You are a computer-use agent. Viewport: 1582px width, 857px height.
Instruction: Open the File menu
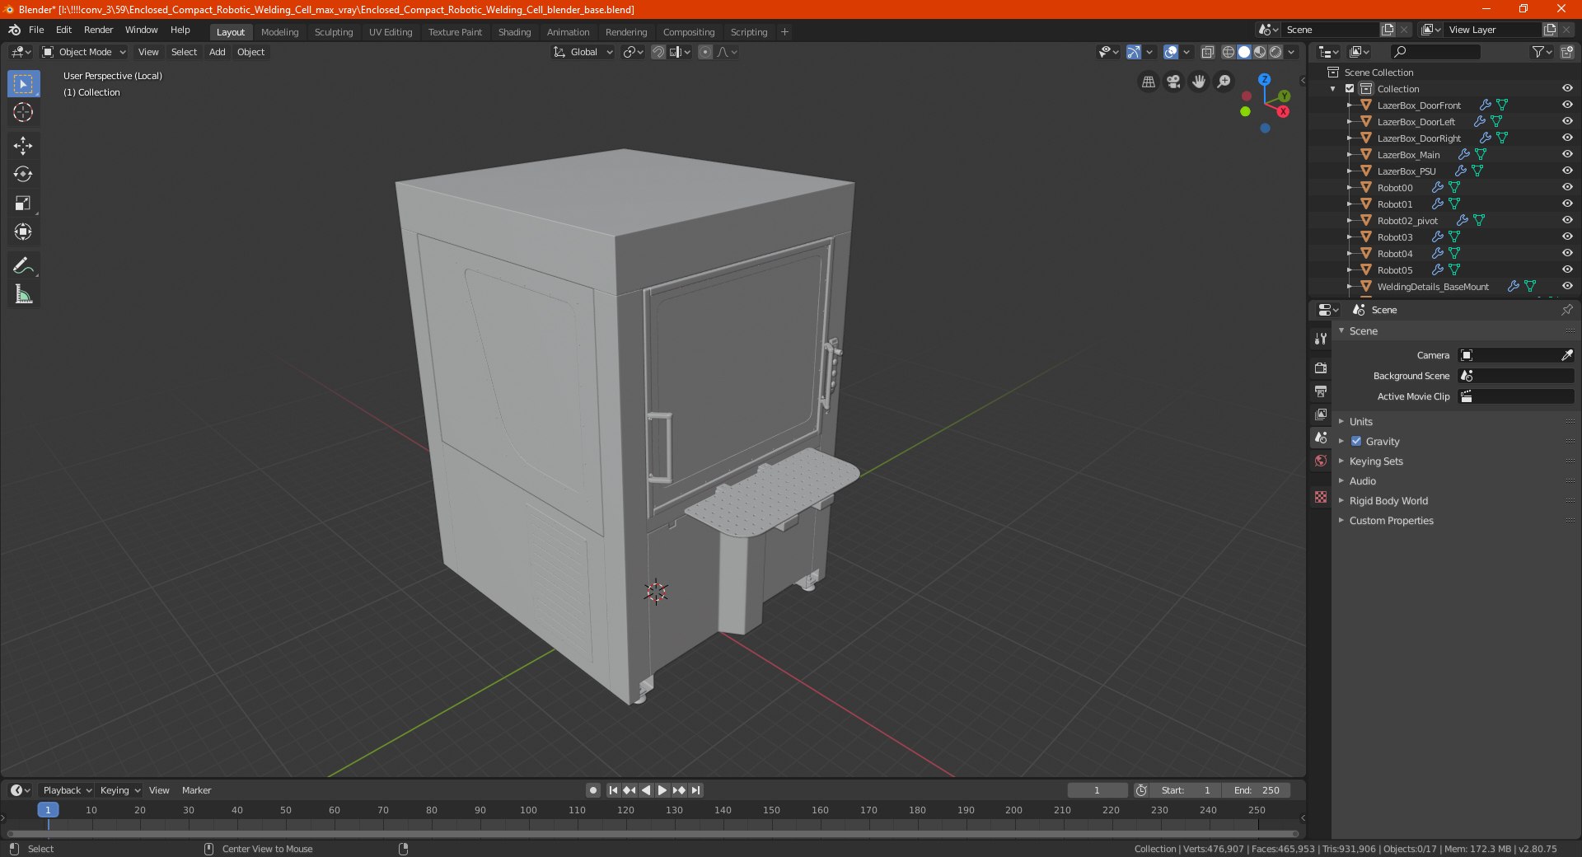(x=36, y=30)
